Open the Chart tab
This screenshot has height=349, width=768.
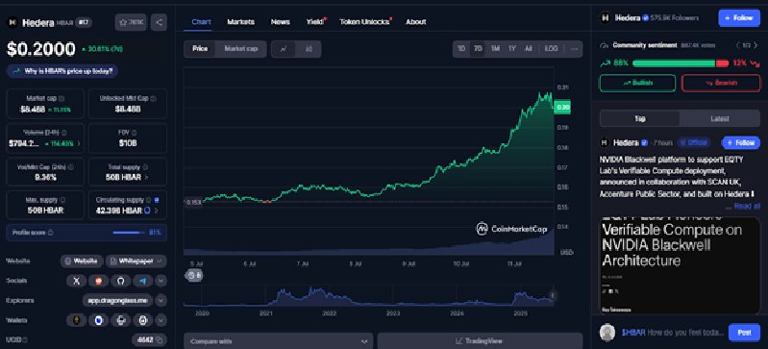(202, 22)
